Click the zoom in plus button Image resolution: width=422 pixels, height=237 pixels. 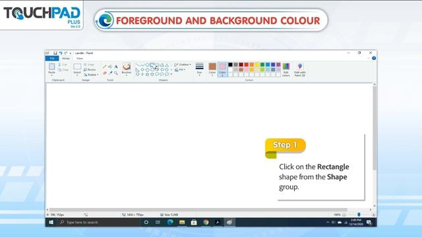click(x=374, y=215)
